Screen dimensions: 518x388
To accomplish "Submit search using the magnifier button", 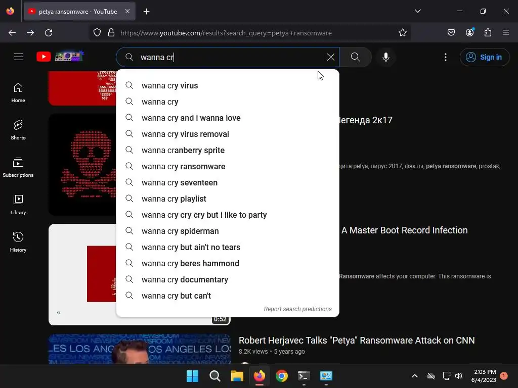I will click(x=356, y=57).
